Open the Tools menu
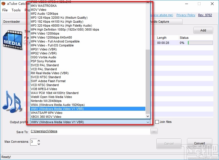This screenshot has height=160, width=219. (x=16, y=10)
